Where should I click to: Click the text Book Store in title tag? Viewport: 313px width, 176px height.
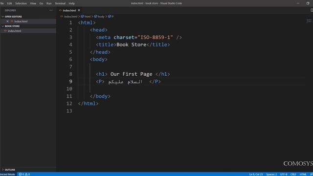tap(132, 44)
